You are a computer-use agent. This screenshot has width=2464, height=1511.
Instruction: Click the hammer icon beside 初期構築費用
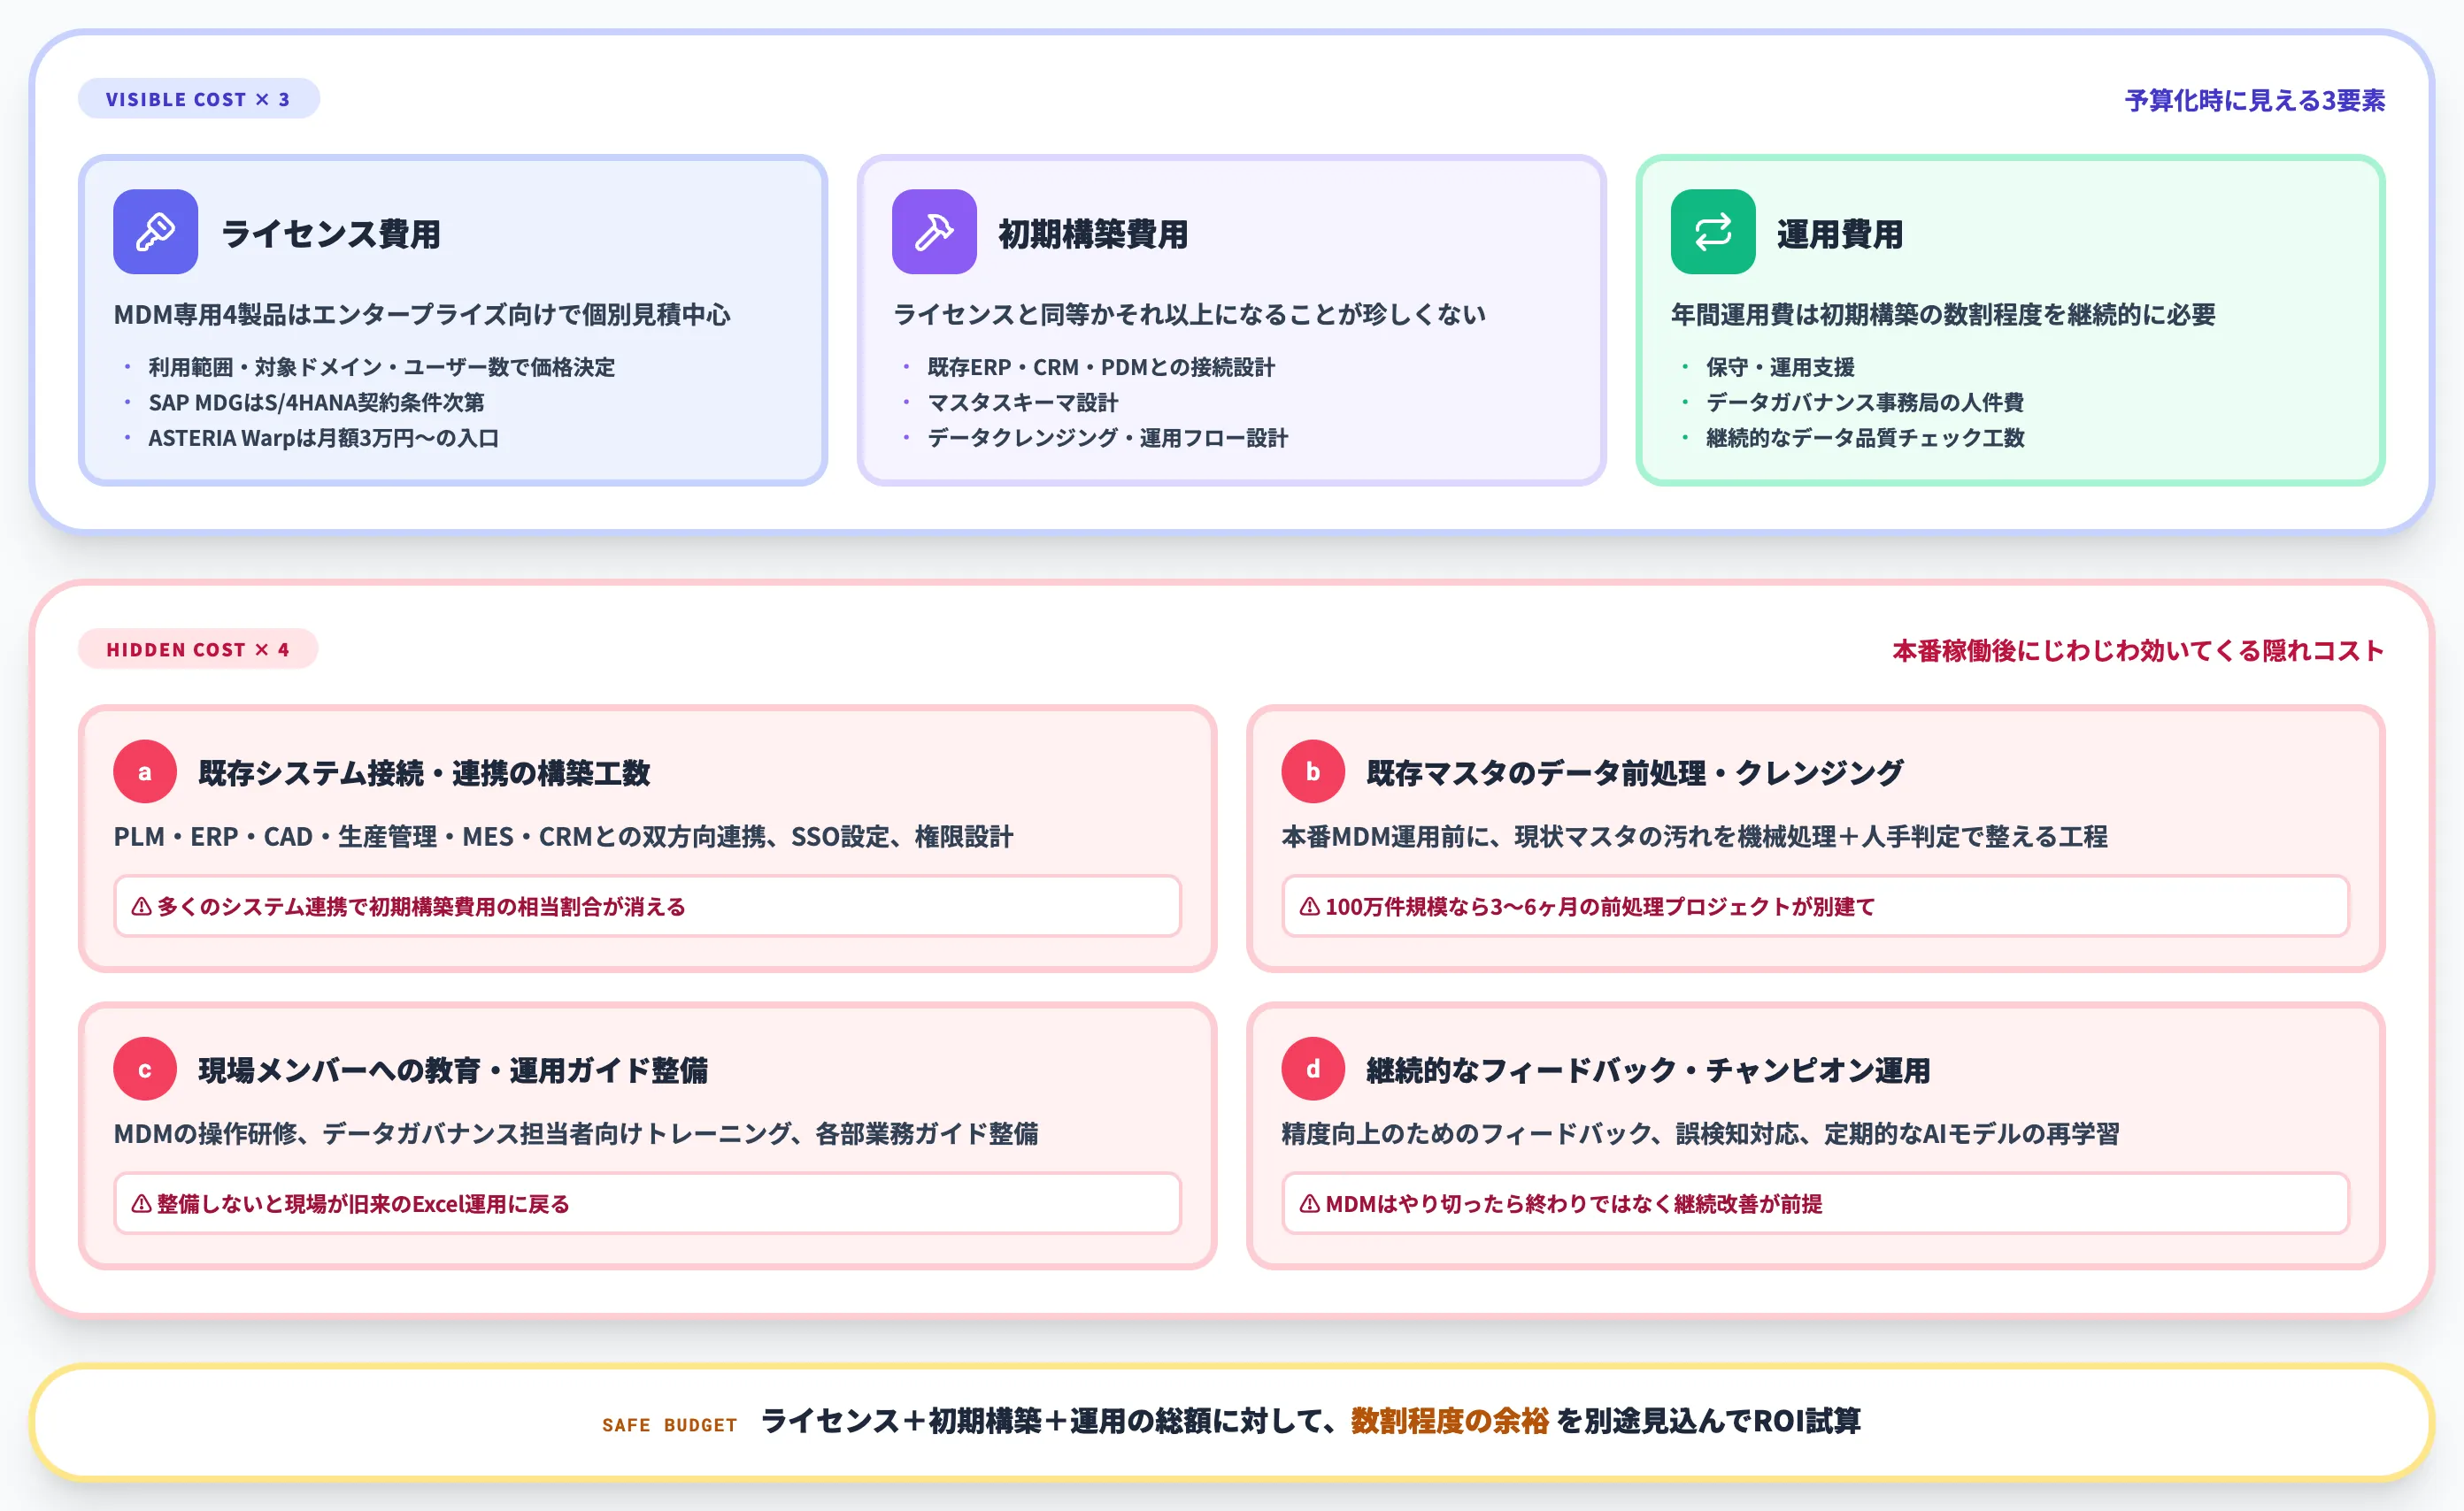934,232
